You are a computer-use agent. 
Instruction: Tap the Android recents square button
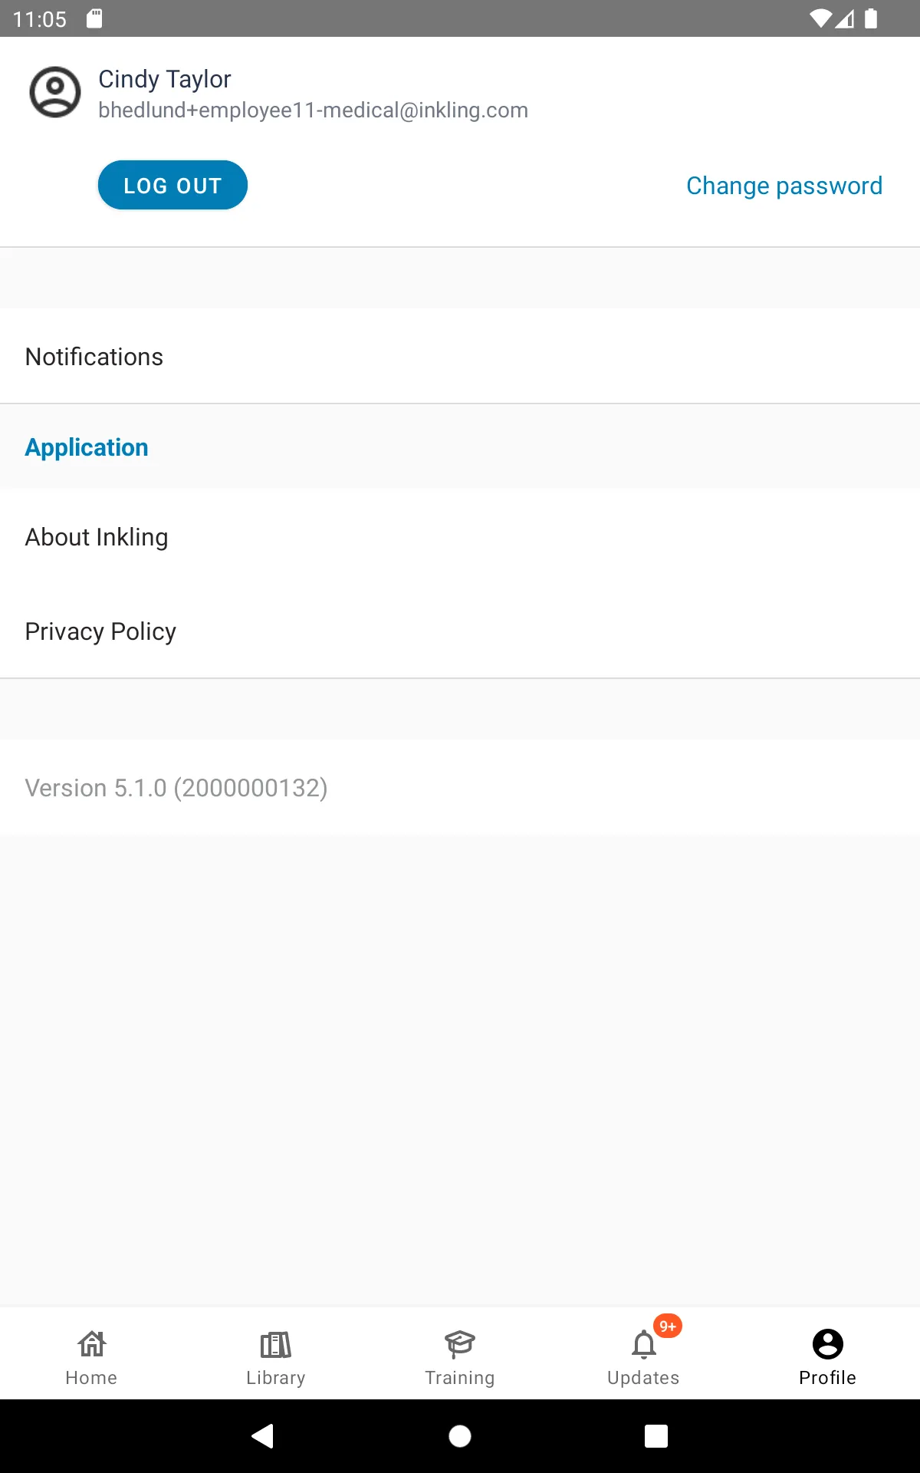click(656, 1436)
